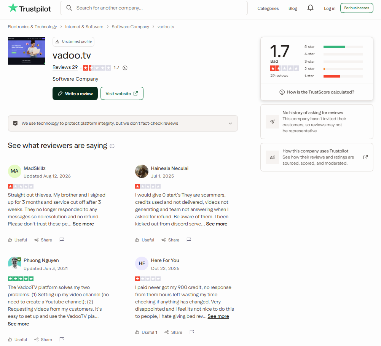Click date Oct 22, 2025
The image size is (381, 346).
coord(165,268)
